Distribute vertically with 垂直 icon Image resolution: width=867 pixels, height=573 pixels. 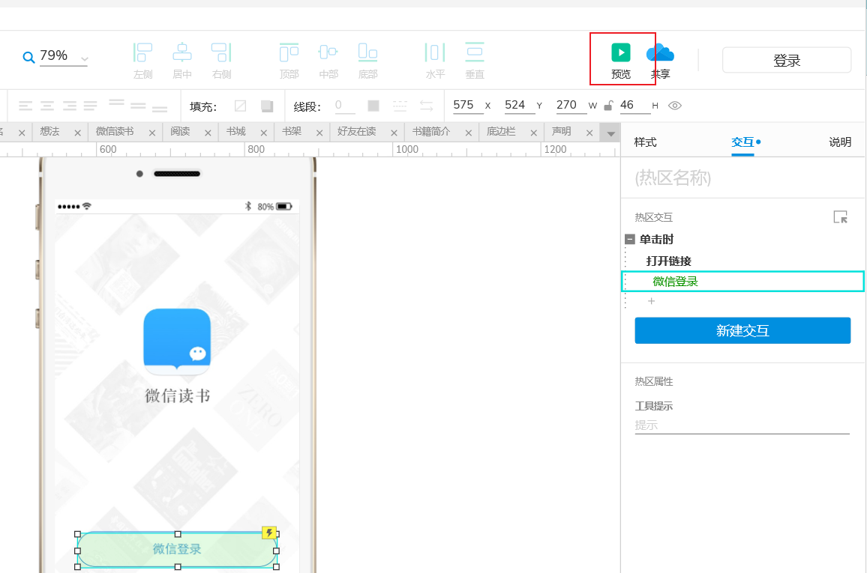[x=475, y=53]
